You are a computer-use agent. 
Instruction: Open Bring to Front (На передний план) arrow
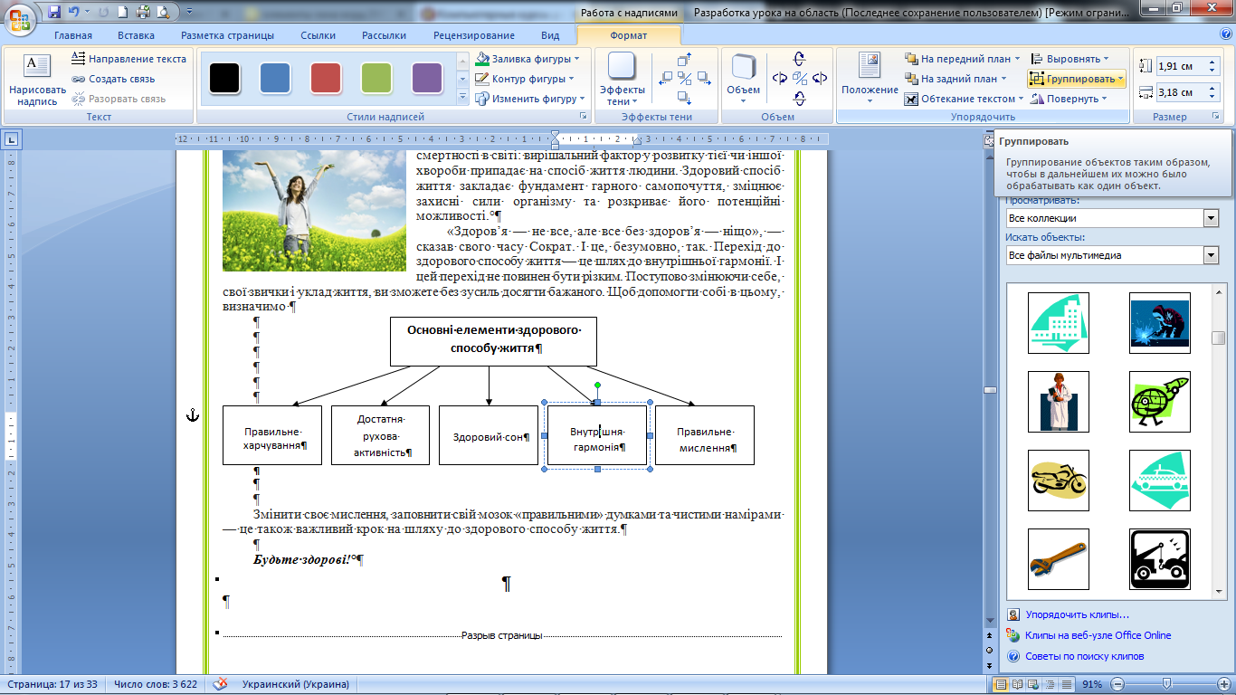pyautogui.click(x=1016, y=59)
